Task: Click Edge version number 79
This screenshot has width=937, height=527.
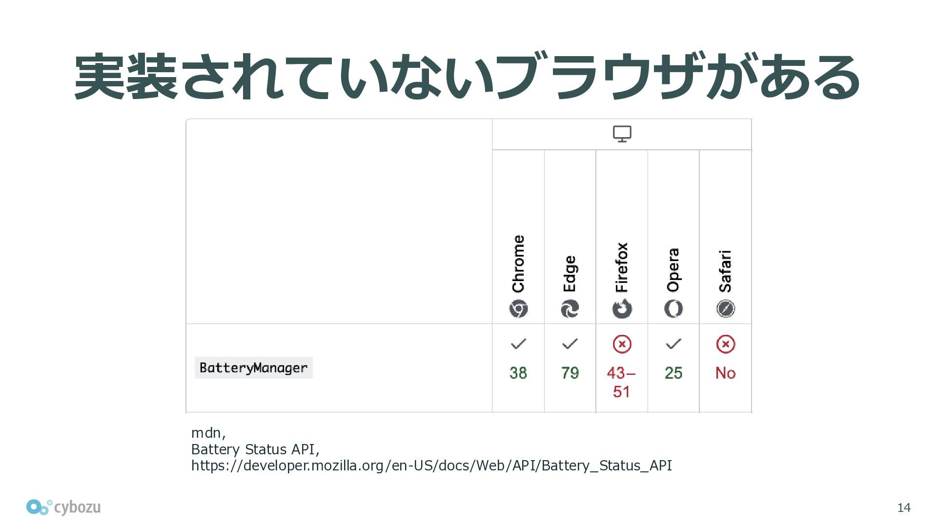Action: [x=570, y=373]
